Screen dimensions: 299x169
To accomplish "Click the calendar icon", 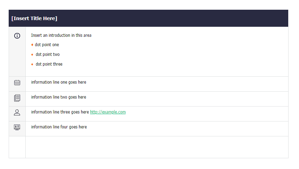I will point(17,83).
